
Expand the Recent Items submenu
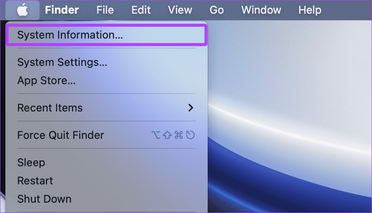click(107, 108)
